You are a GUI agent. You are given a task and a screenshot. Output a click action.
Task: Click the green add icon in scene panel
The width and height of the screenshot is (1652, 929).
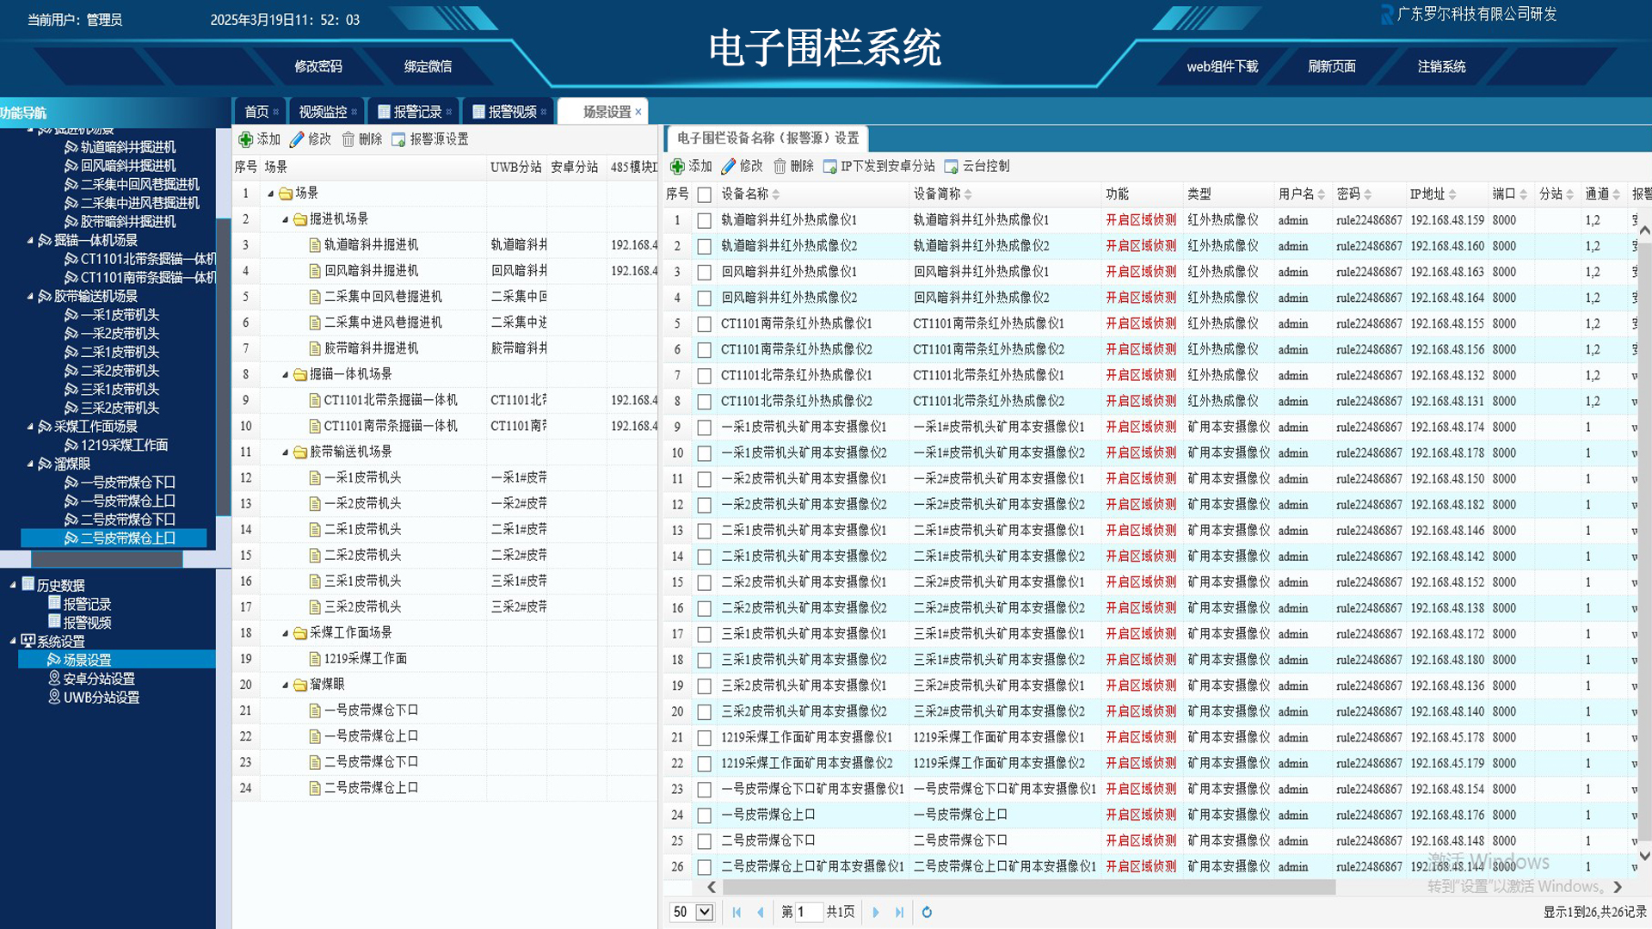click(246, 139)
